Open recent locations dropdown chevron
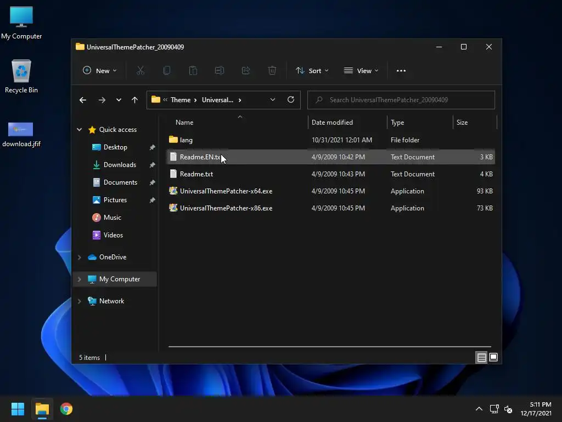 point(119,100)
